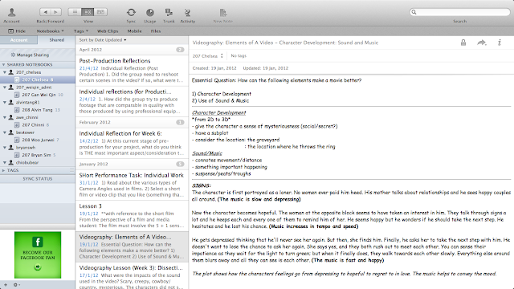Image resolution: width=514 pixels, height=289 pixels.
Task: Select Web Clips filter
Action: pyautogui.click(x=108, y=31)
